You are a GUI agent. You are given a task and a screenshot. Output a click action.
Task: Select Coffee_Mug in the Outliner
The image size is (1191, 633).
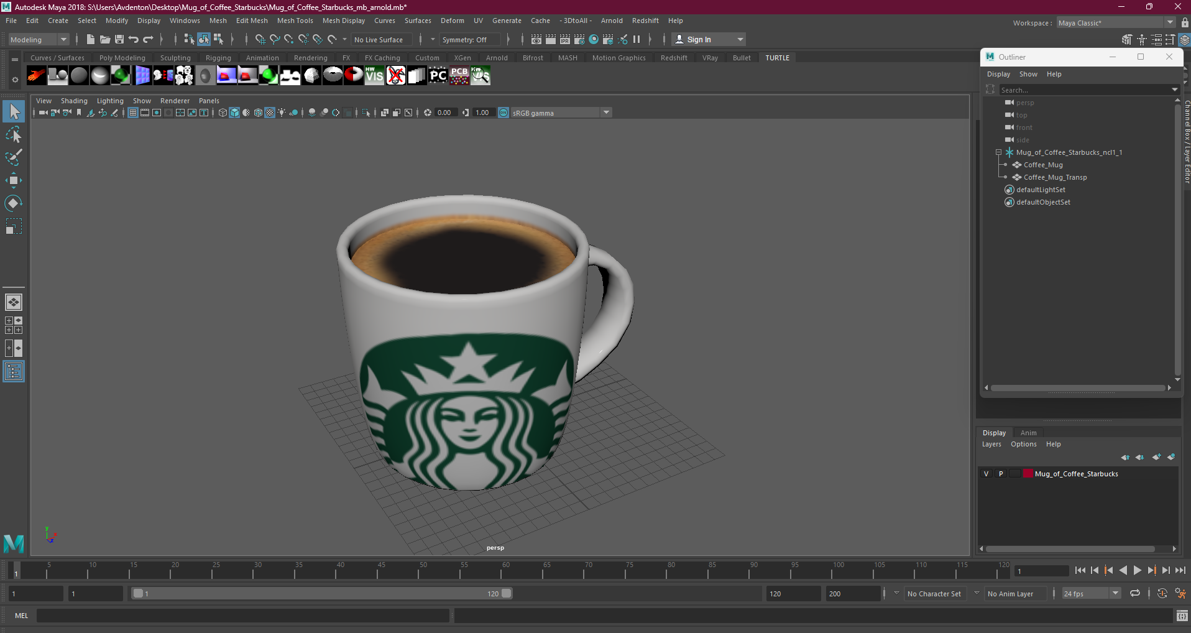(x=1043, y=165)
